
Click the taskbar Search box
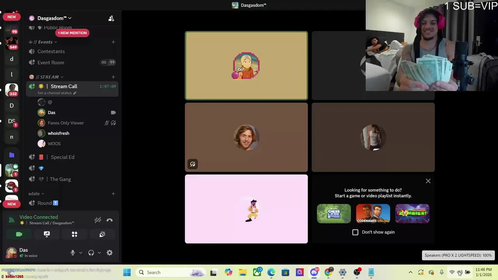(x=171, y=273)
